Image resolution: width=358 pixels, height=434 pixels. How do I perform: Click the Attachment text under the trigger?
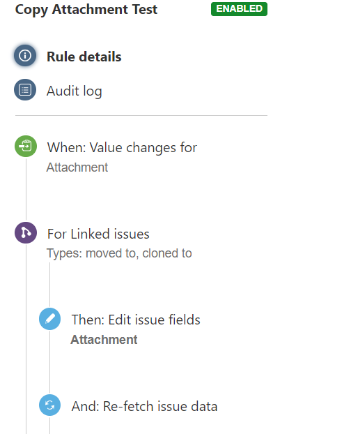(77, 167)
